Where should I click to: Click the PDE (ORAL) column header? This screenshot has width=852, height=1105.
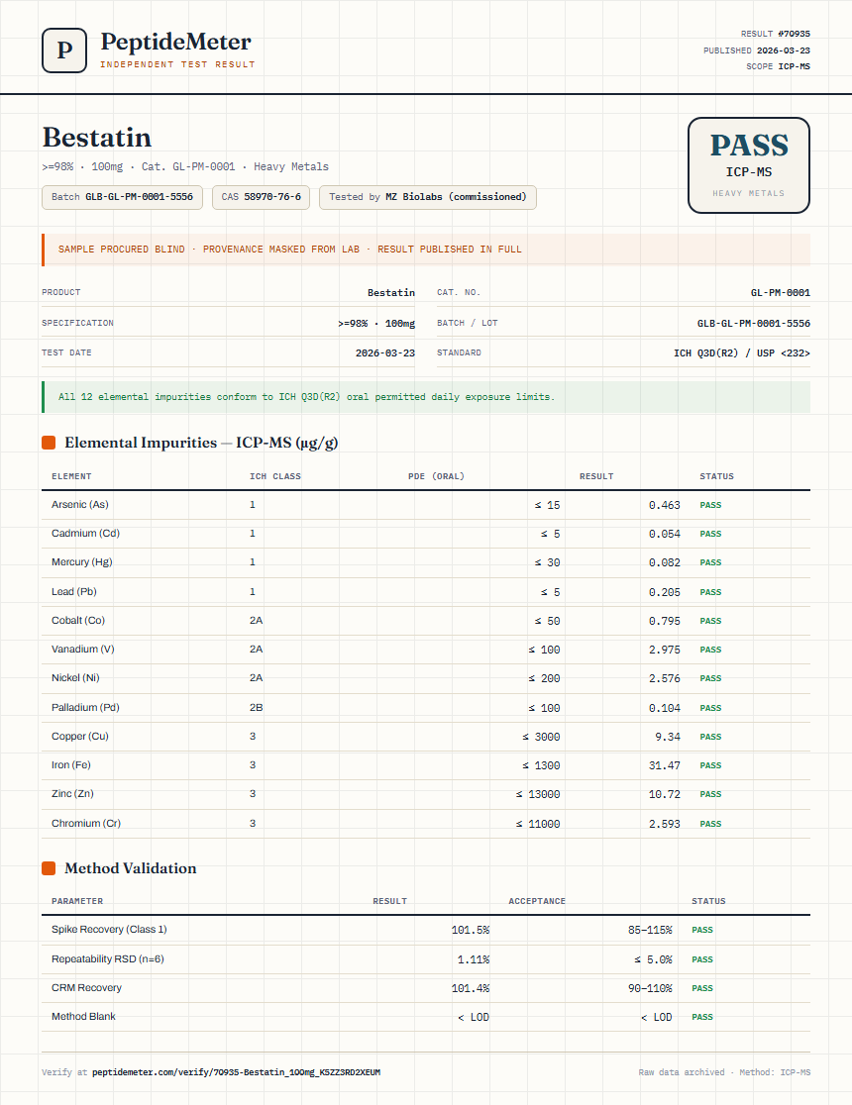[437, 476]
